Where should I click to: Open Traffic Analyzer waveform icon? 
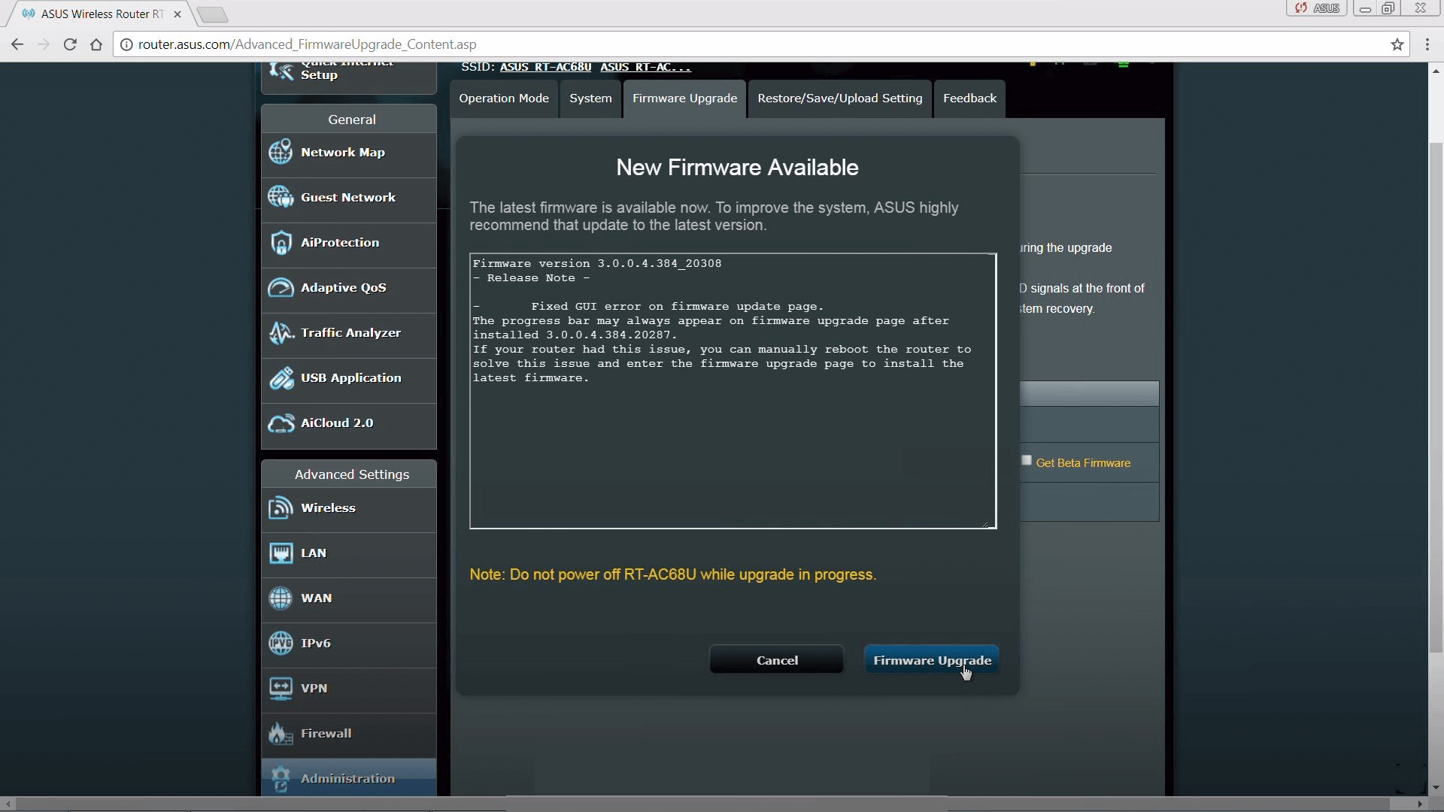click(x=281, y=332)
